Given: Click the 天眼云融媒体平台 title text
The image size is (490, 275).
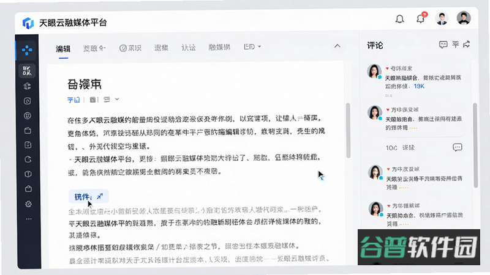Looking at the screenshot, I should point(73,23).
